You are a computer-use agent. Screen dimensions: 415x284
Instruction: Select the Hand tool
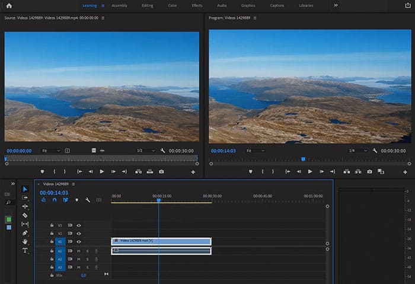tap(25, 242)
